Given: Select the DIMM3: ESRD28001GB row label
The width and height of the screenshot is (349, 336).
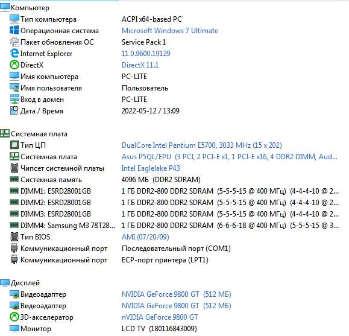Looking at the screenshot, I should point(55,214).
